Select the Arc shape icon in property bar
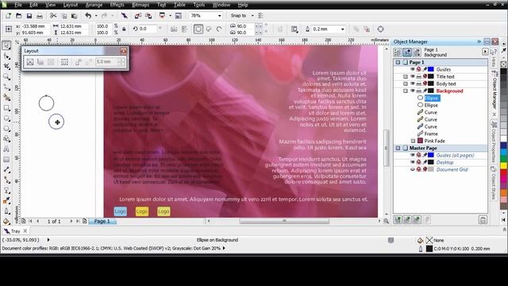Image resolution: width=508 pixels, height=286 pixels. (219, 29)
